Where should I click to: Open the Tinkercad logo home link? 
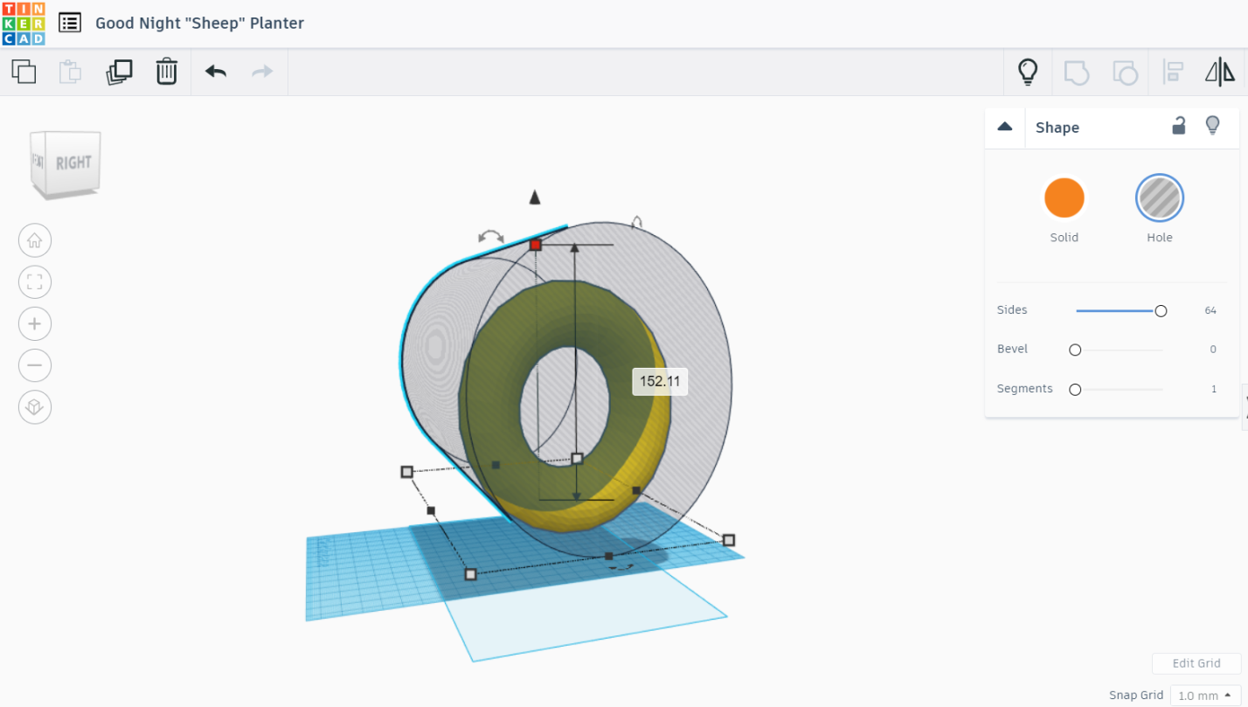24,24
